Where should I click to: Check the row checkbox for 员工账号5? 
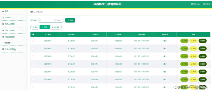(x=33, y=72)
